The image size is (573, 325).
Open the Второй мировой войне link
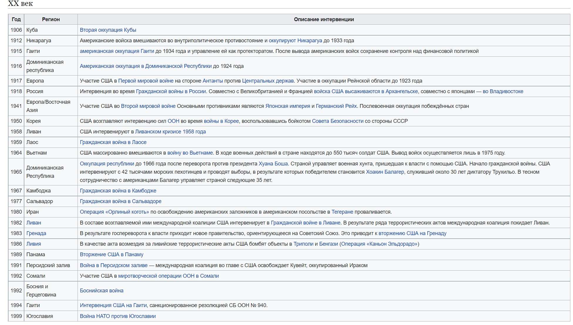click(148, 106)
